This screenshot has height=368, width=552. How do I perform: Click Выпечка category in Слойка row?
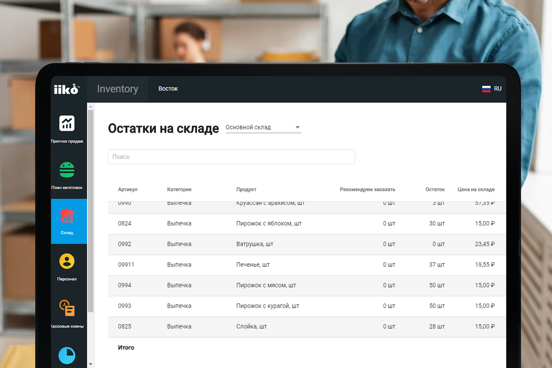coord(179,327)
